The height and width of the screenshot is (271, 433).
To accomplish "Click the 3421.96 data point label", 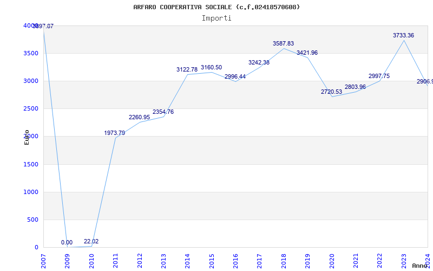I will (x=307, y=53).
